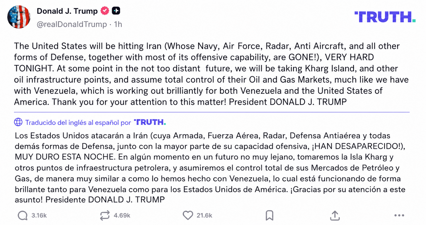
Task: Click the TRUTH logo at top right
Action: 385,17
